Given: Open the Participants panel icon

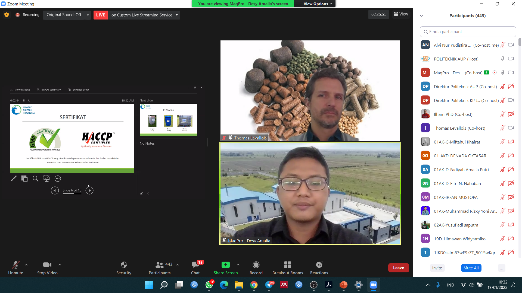Looking at the screenshot, I should (160, 265).
